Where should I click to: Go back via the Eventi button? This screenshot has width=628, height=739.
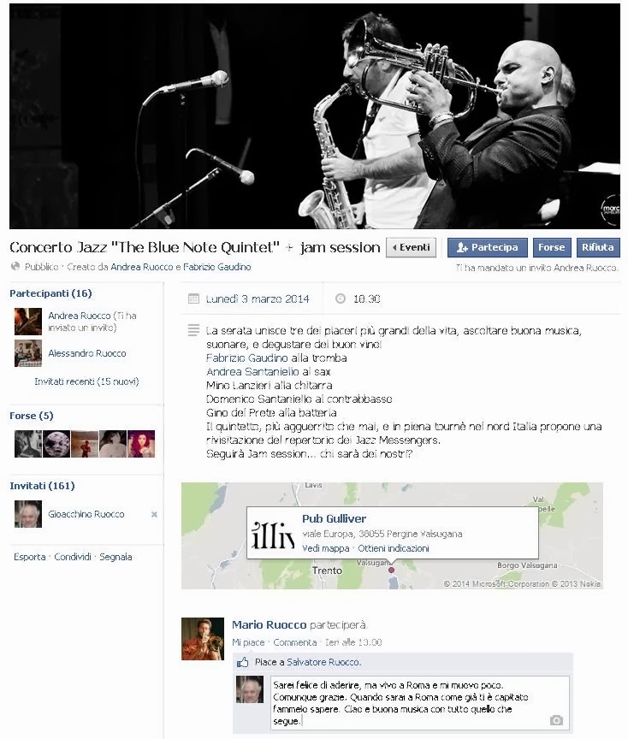click(412, 247)
